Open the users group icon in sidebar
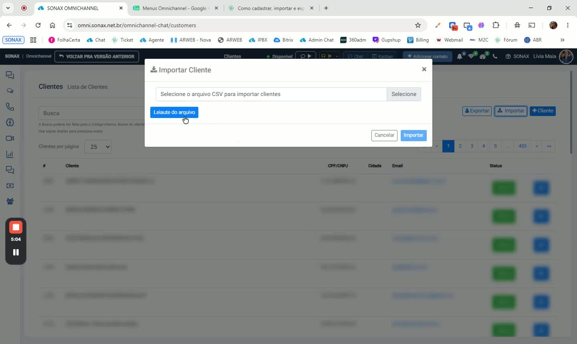This screenshot has height=344, width=577. (10, 202)
